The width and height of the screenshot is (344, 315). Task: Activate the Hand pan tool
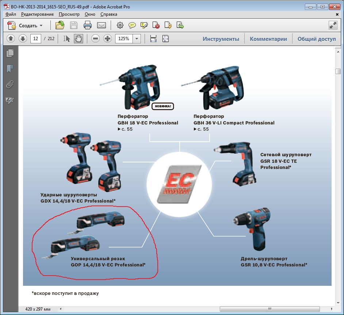78,39
